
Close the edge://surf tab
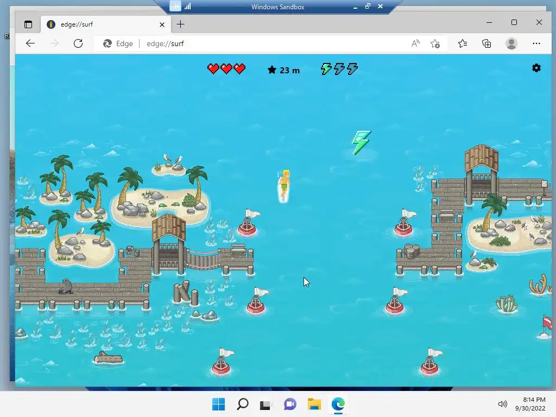[162, 24]
